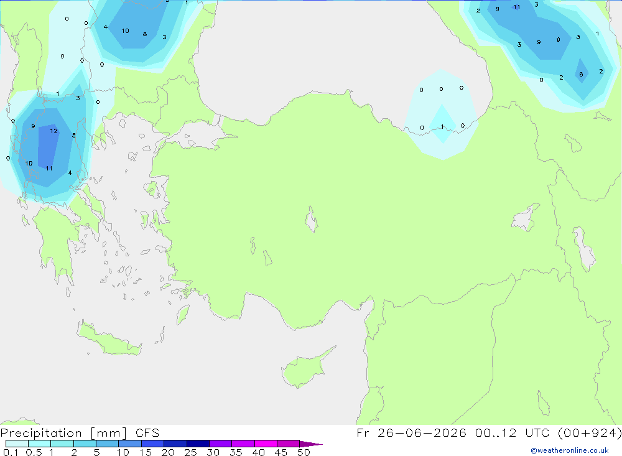Open the weatheronline.co.uk copyright link
This screenshot has height=456, width=622.
tap(570, 450)
